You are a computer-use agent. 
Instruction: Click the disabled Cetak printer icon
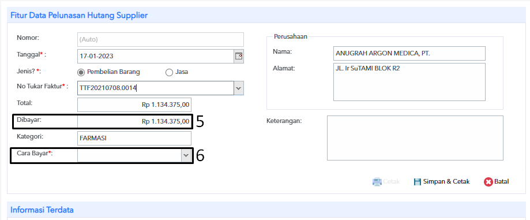pos(377,182)
